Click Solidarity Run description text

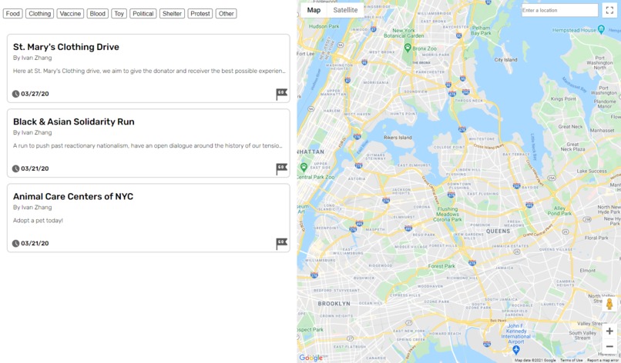point(148,145)
